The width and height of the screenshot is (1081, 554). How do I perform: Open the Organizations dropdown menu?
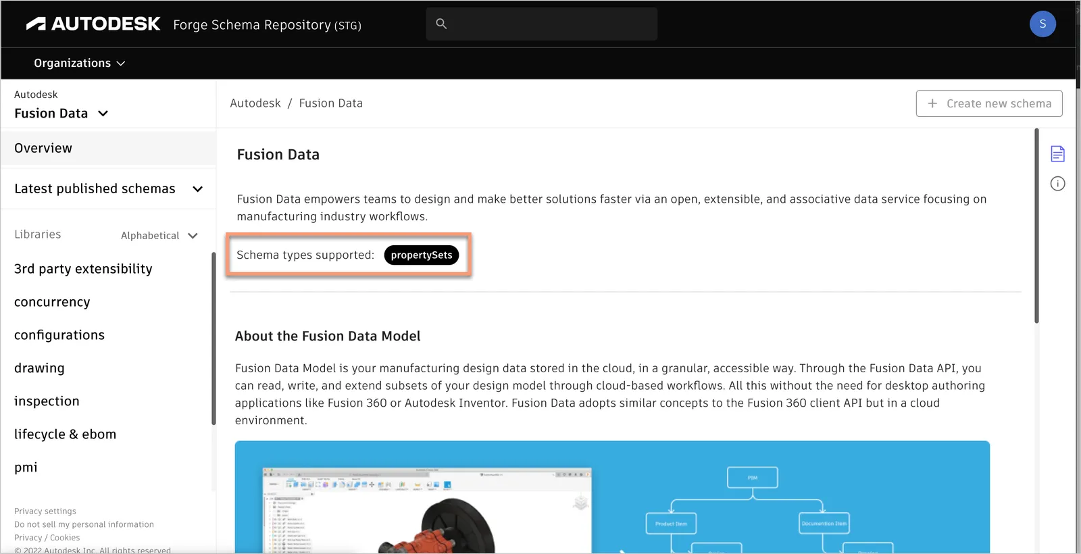point(80,63)
